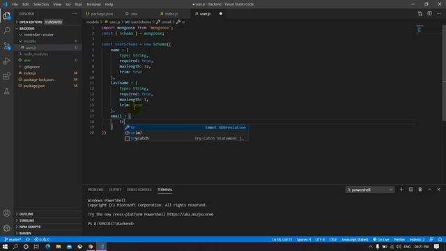The image size is (446, 251).
Task: Open the Search view in activity bar
Action: (6, 31)
